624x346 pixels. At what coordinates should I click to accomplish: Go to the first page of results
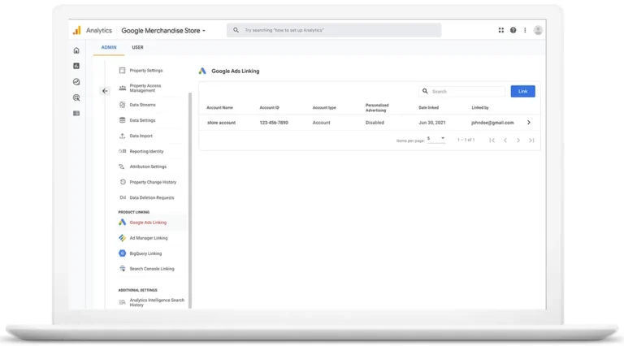tap(492, 140)
